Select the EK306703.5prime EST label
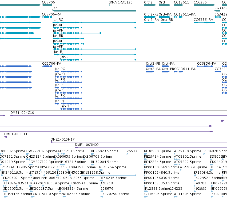Image resolution: width=227 pixels, height=198 pixels. 97,157
